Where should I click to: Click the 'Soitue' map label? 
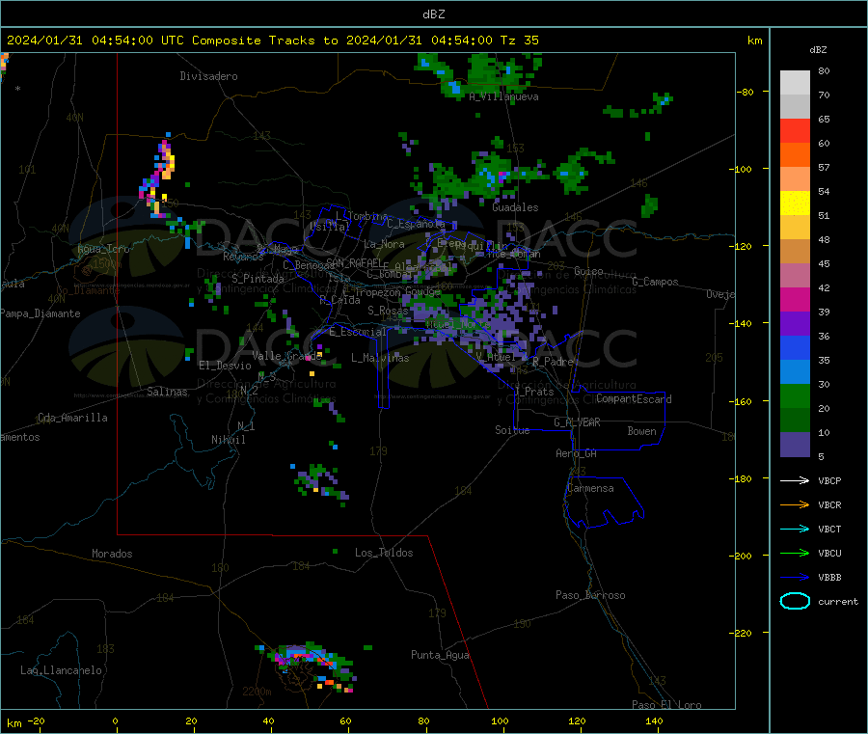pos(512,430)
